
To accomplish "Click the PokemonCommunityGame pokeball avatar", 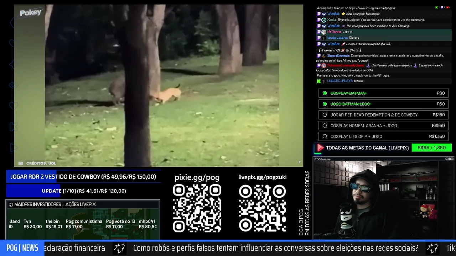I will (x=324, y=66).
